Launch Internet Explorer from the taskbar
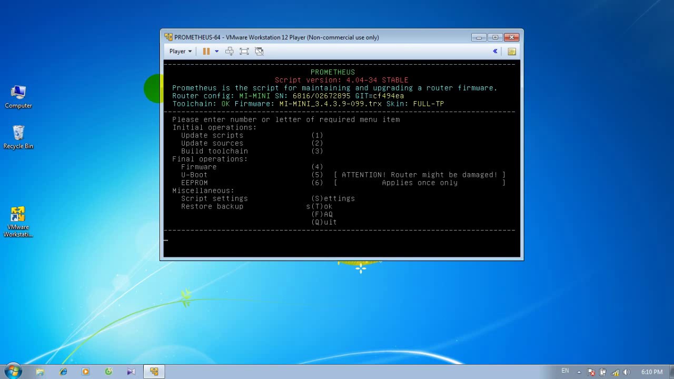This screenshot has width=674, height=379. point(63,372)
